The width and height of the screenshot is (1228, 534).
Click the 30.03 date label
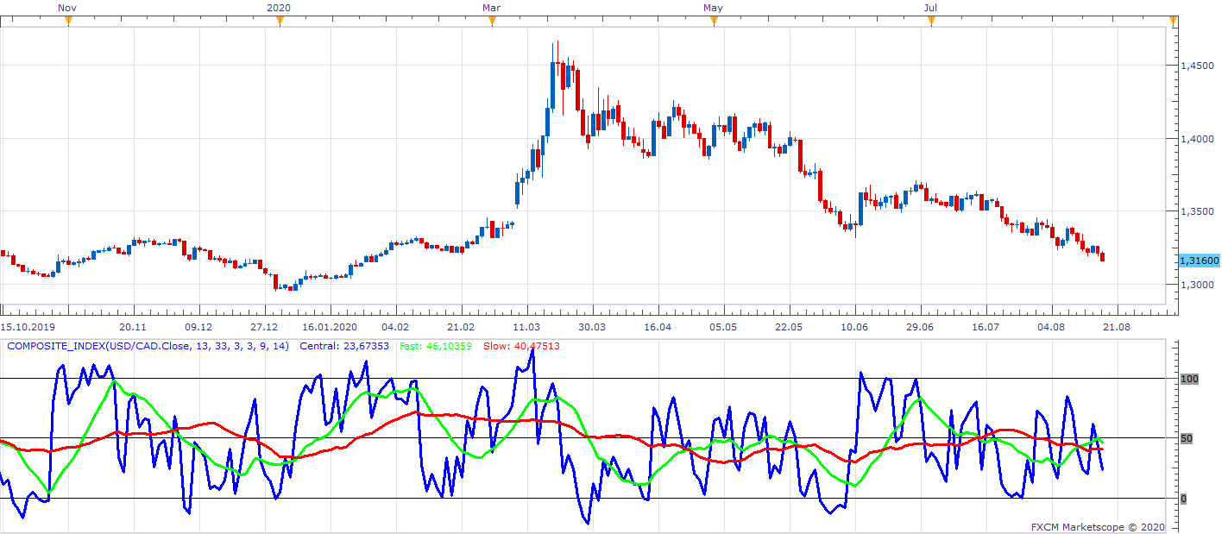592,328
